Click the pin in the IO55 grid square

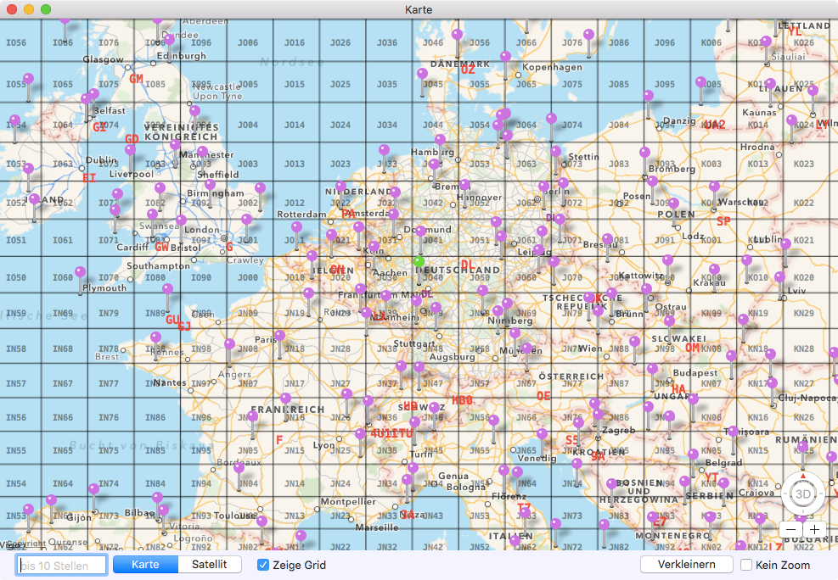28,80
